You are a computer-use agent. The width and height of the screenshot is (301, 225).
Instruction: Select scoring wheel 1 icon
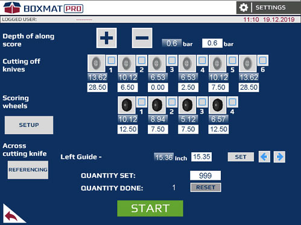pos(127,105)
